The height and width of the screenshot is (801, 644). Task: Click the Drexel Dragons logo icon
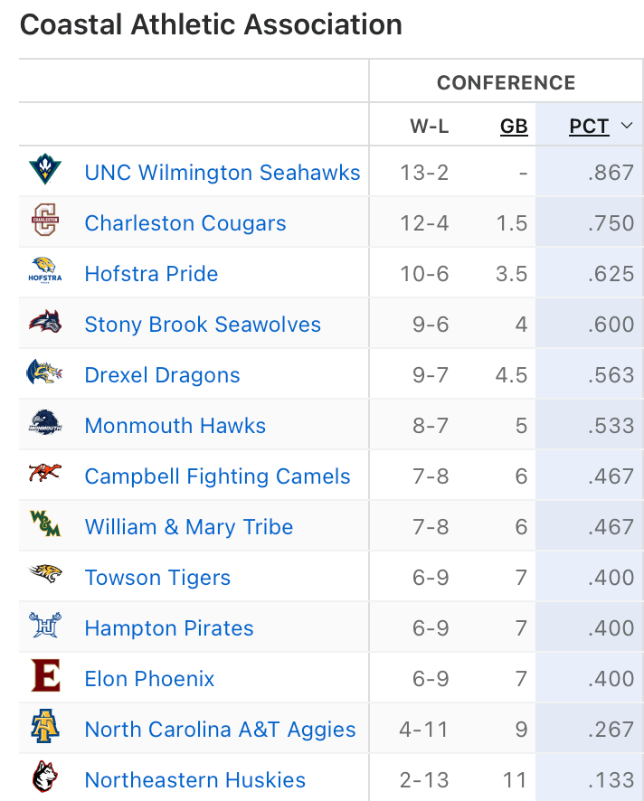[44, 374]
